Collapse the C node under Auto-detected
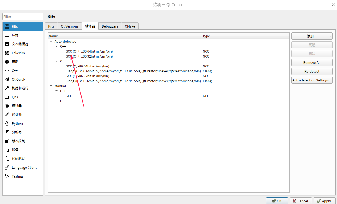 coord(56,61)
